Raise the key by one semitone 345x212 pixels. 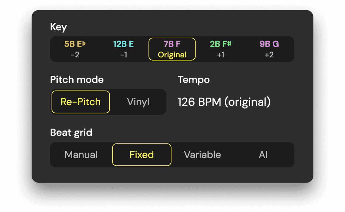pos(221,49)
